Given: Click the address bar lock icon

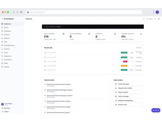Looking at the screenshot, I should point(28,12).
